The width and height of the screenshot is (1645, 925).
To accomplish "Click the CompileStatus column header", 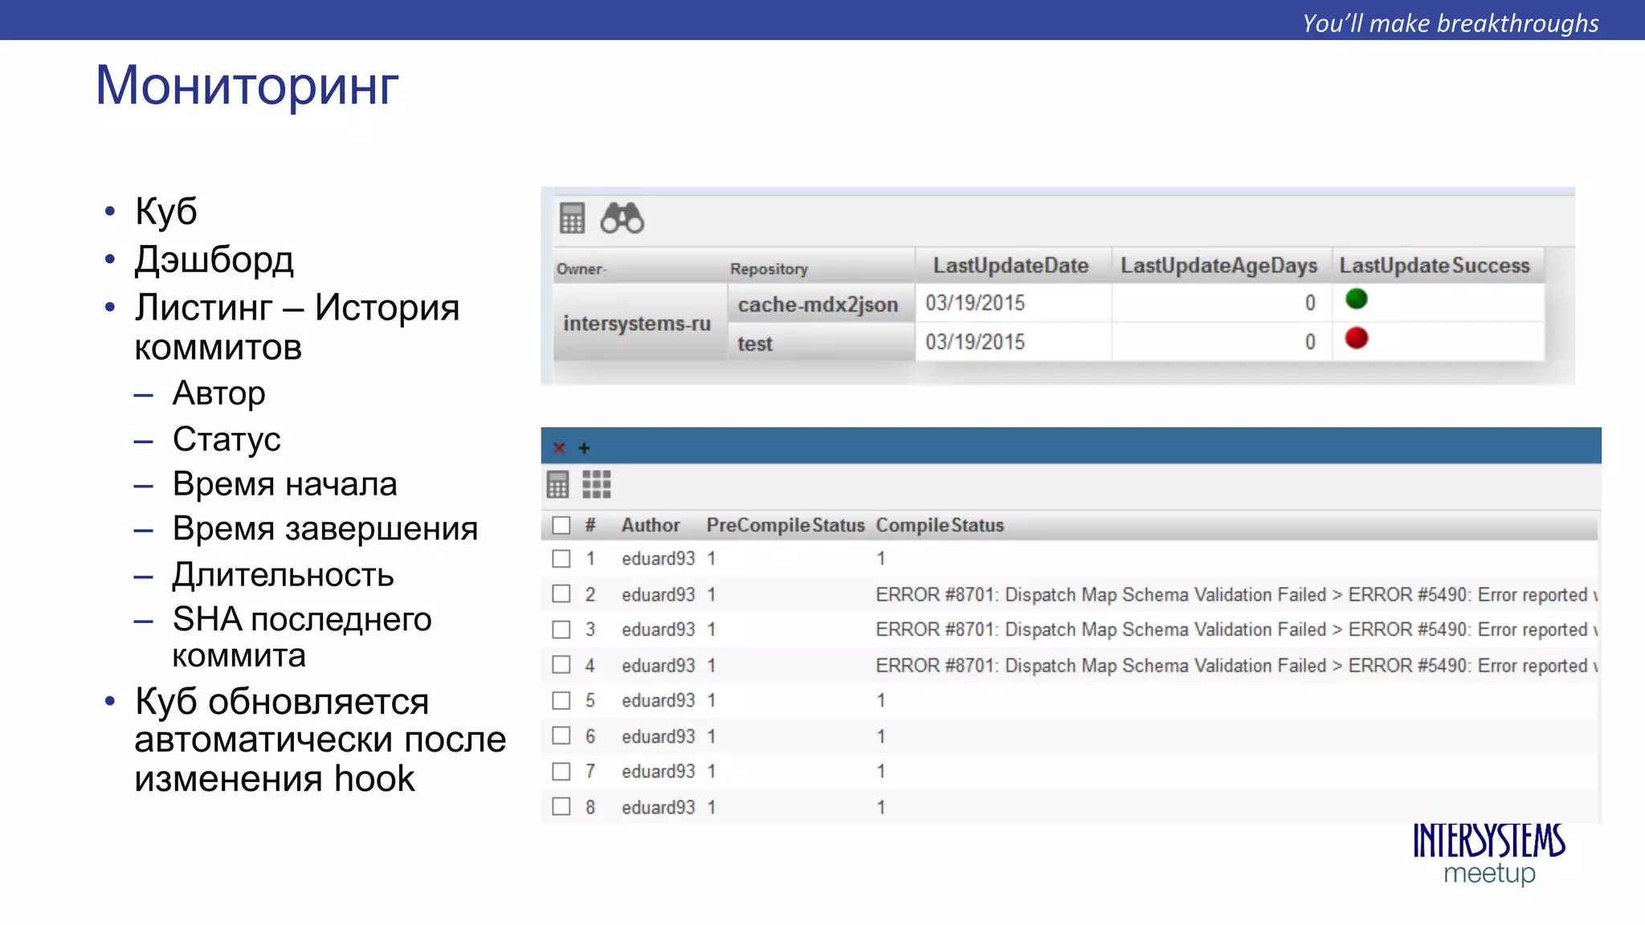I will tap(940, 525).
